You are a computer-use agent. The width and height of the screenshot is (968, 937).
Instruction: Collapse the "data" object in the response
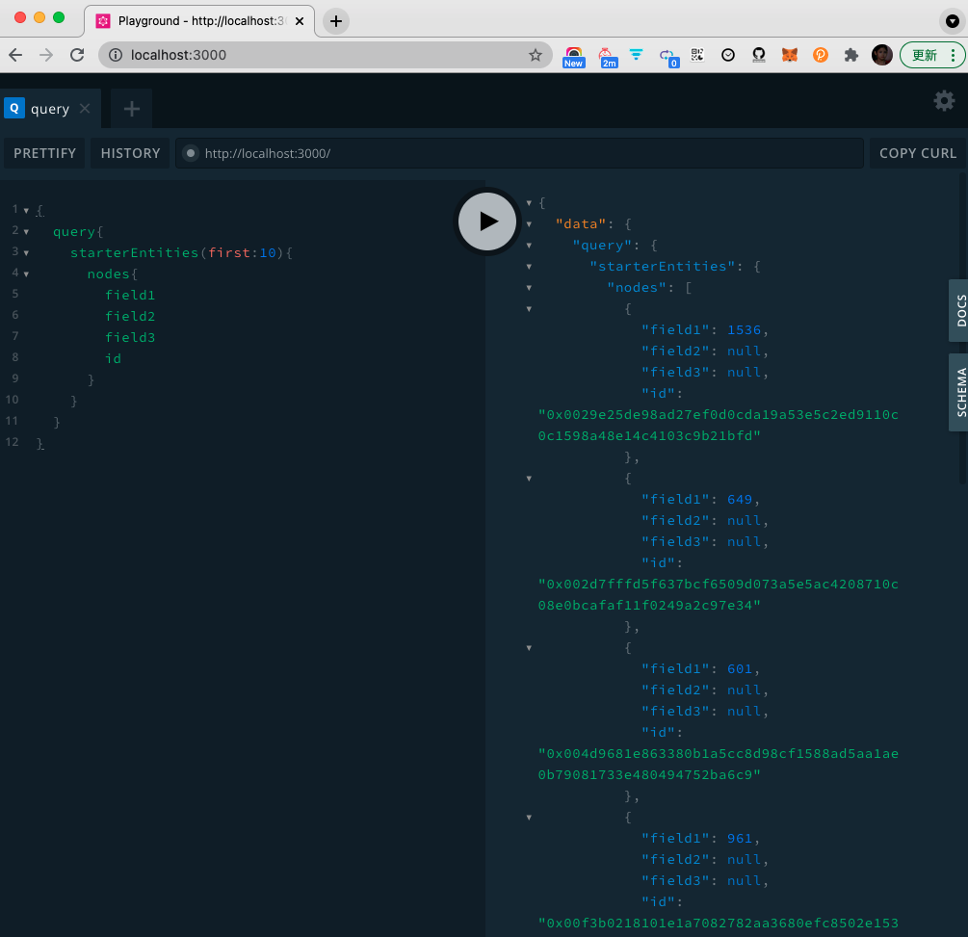(x=529, y=224)
